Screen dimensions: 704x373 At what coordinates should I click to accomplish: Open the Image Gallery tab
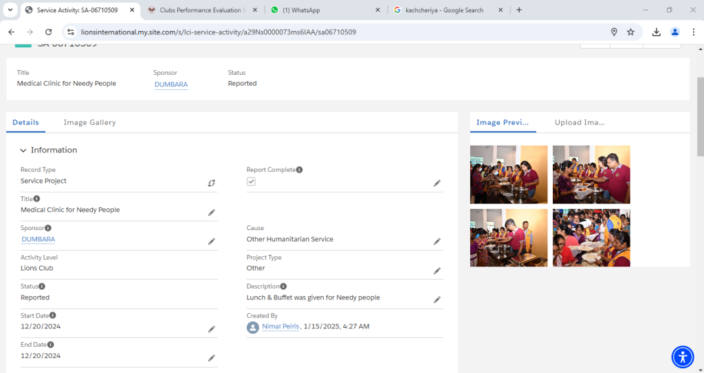click(89, 122)
